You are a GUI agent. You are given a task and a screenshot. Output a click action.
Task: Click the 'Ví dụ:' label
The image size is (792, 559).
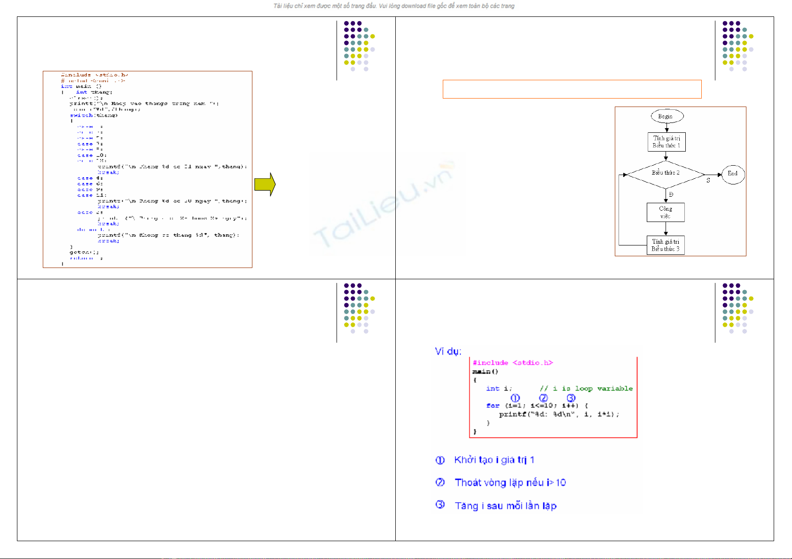click(448, 352)
